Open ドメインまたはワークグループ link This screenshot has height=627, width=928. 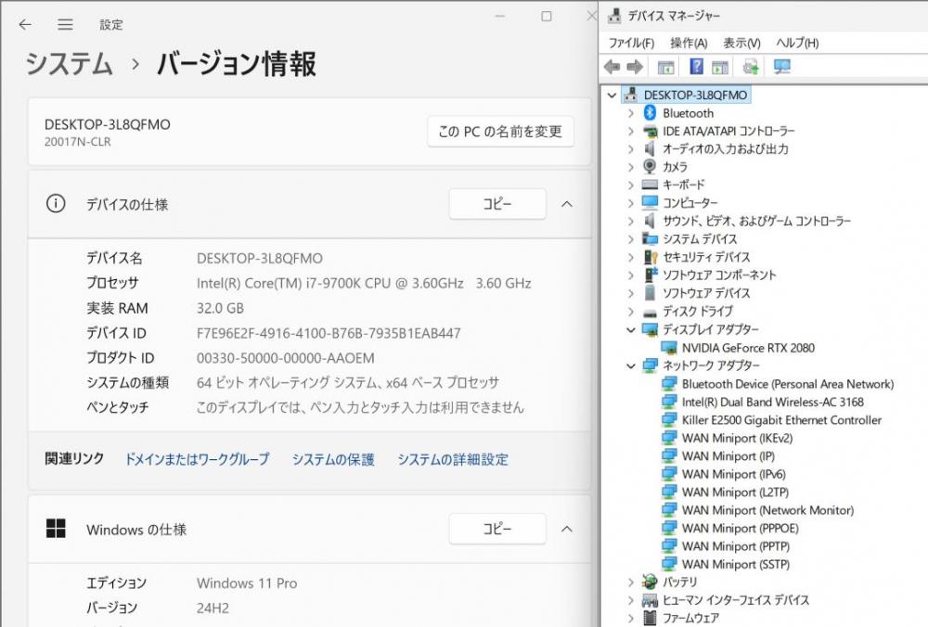tap(197, 459)
